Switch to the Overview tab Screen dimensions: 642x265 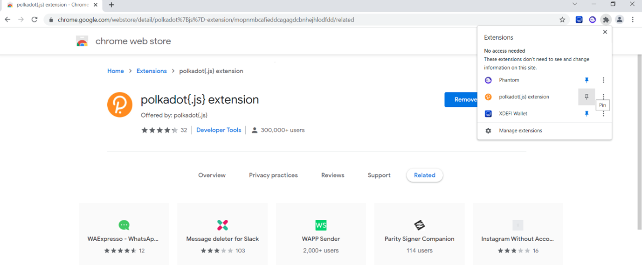[212, 175]
